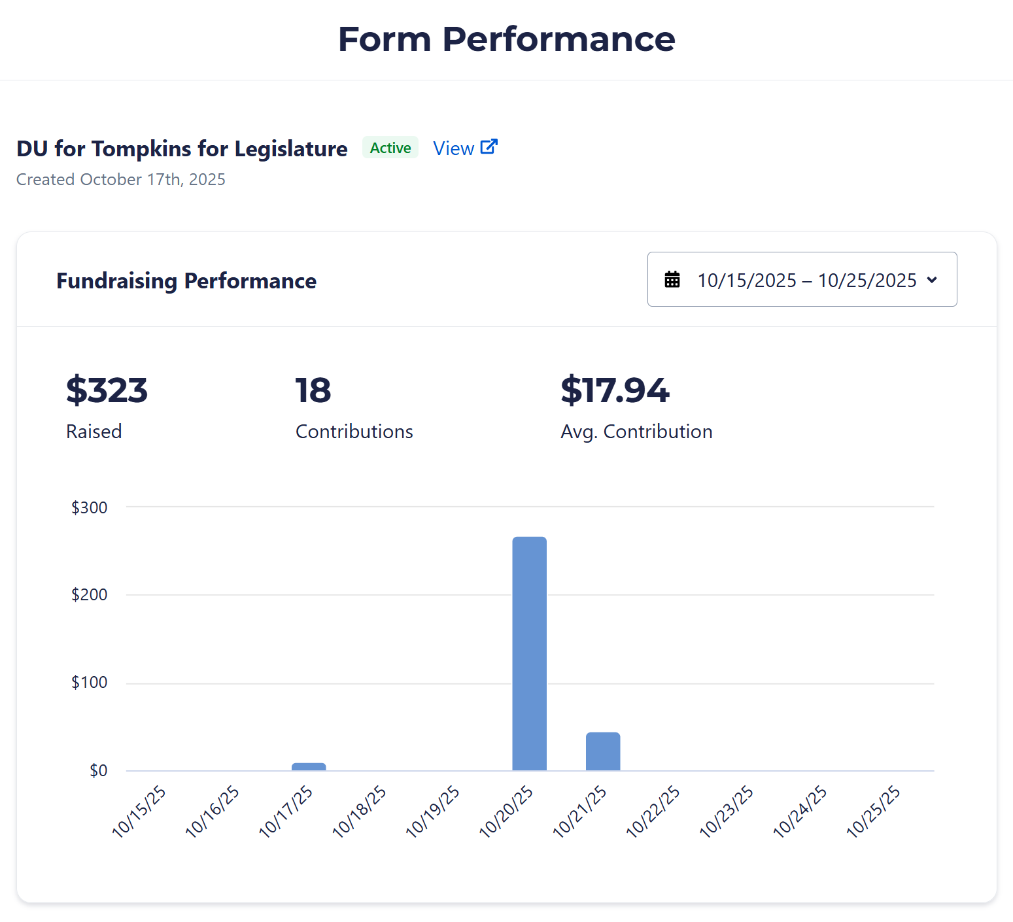This screenshot has height=922, width=1013.
Task: Click the $300 y-axis label
Action: pyautogui.click(x=89, y=507)
